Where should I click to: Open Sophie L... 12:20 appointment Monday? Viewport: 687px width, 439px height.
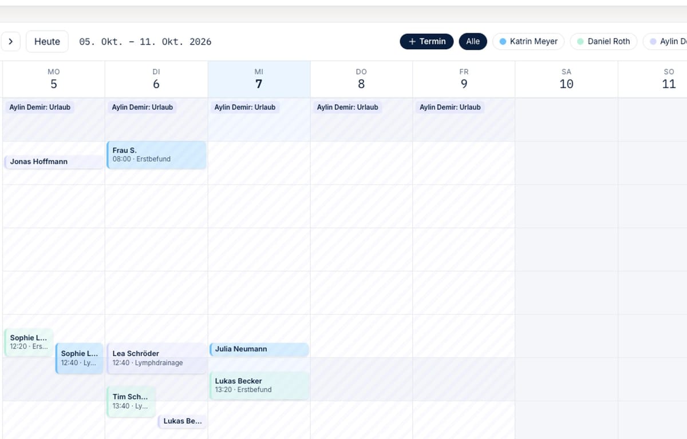(29, 342)
